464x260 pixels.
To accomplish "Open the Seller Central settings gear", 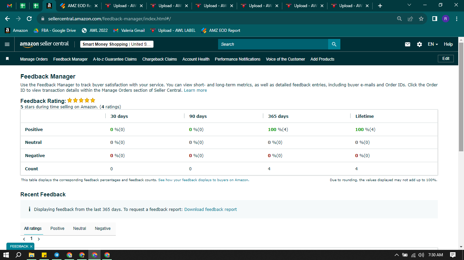I will pyautogui.click(x=420, y=44).
